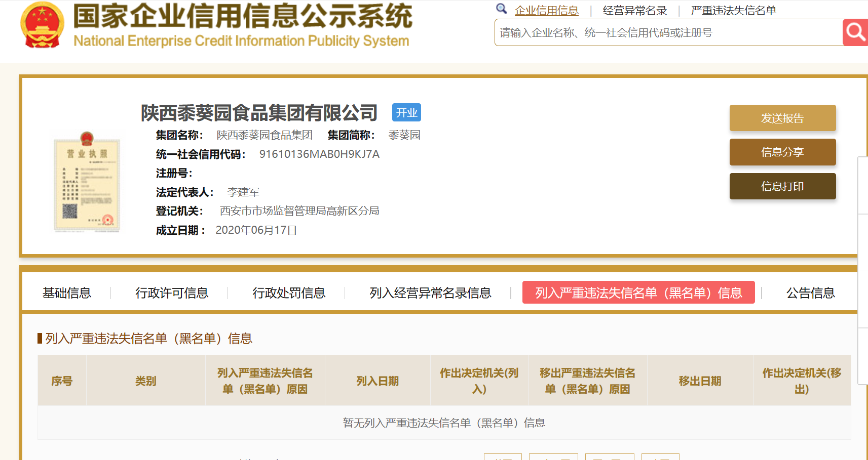
Task: Click the red search magnifier button
Action: coord(855,32)
